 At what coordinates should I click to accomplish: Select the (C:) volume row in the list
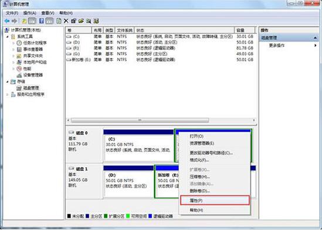pyautogui.click(x=160, y=36)
